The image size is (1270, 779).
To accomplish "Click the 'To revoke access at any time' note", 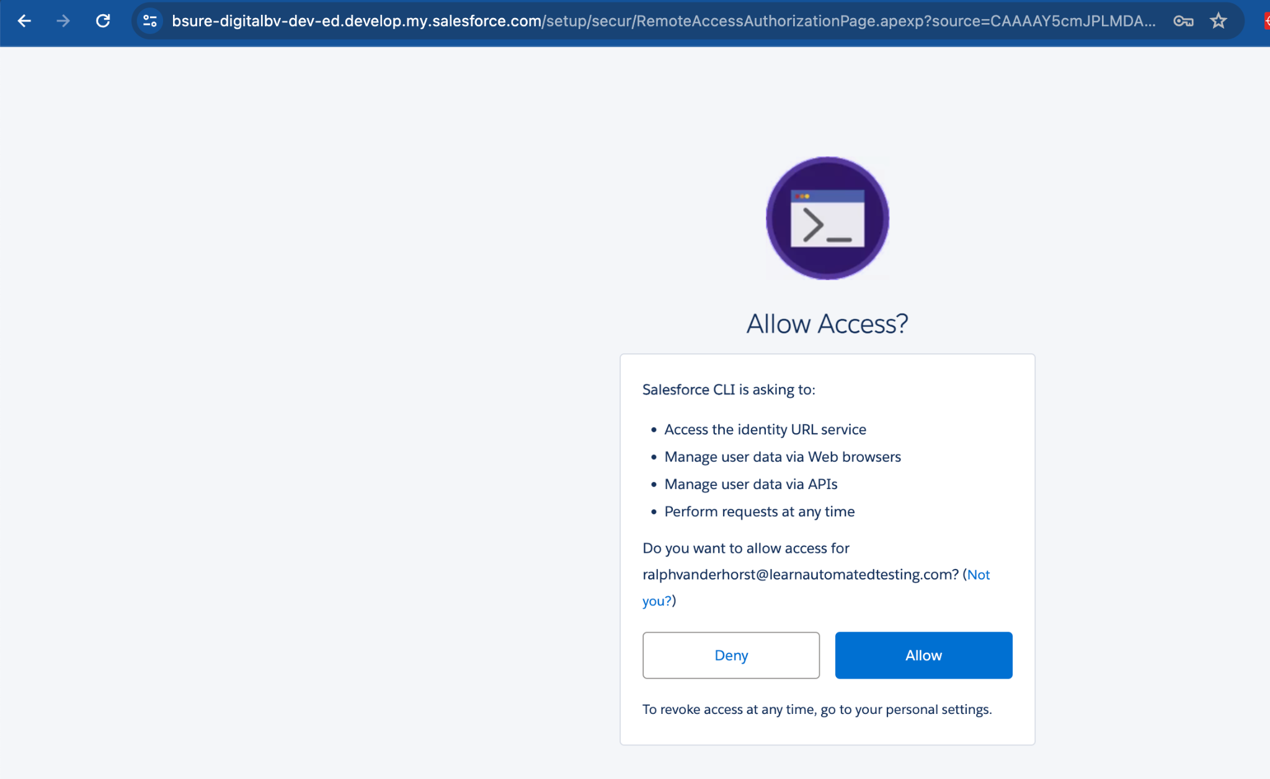I will [817, 709].
